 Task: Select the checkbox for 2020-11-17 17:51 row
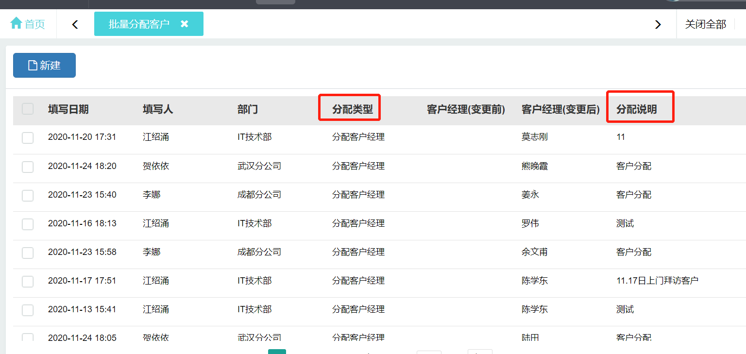click(28, 282)
